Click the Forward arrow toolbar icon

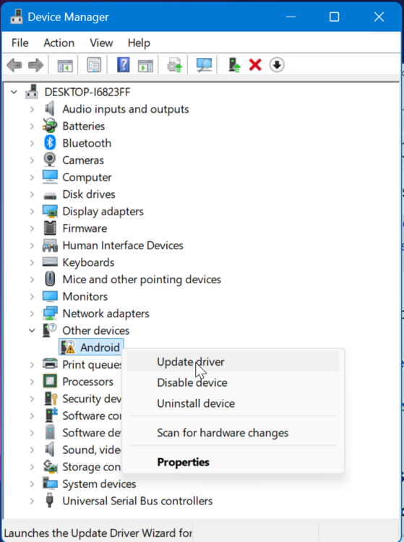tap(36, 65)
